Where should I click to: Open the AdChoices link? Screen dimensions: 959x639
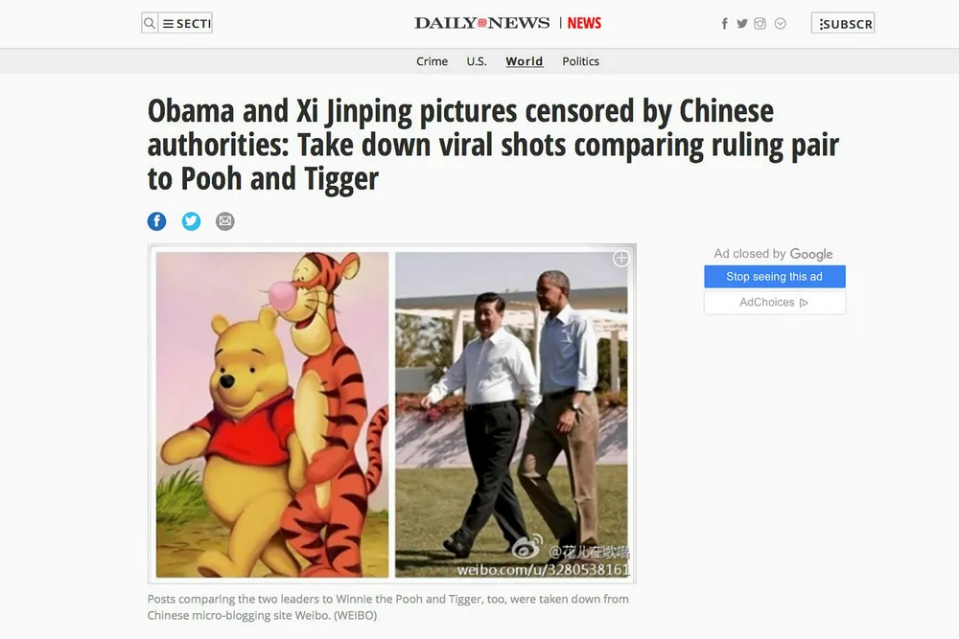(x=774, y=303)
